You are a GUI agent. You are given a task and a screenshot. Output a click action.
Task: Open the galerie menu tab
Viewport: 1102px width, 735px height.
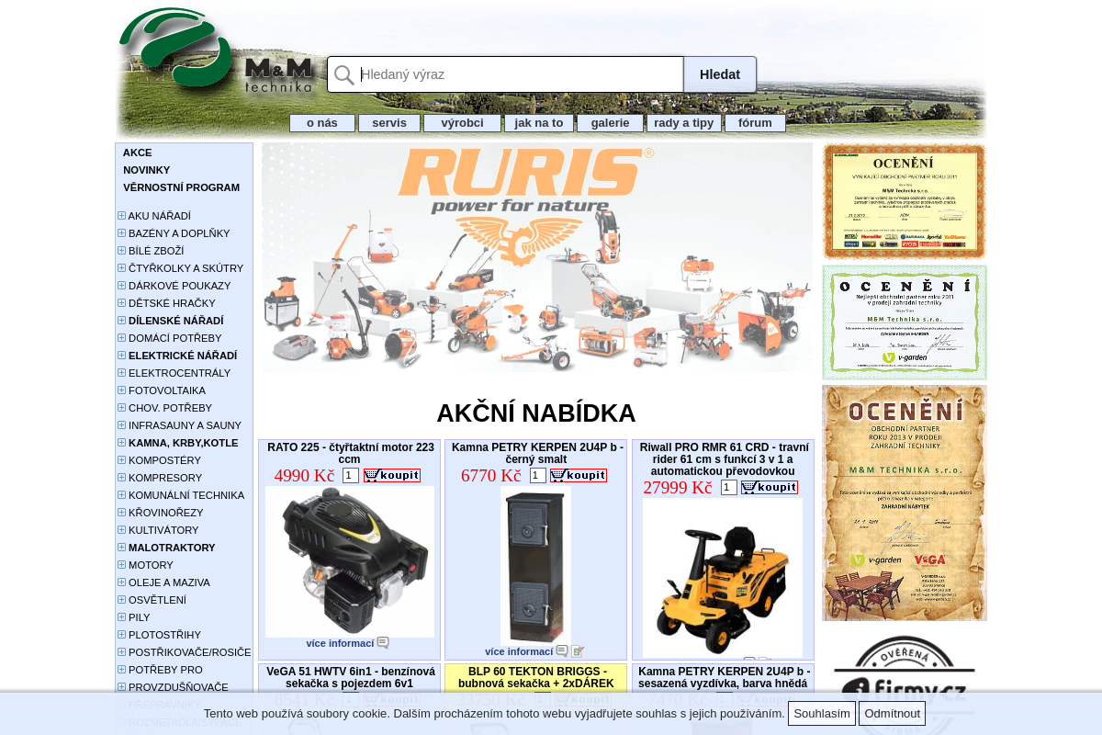[x=610, y=123]
